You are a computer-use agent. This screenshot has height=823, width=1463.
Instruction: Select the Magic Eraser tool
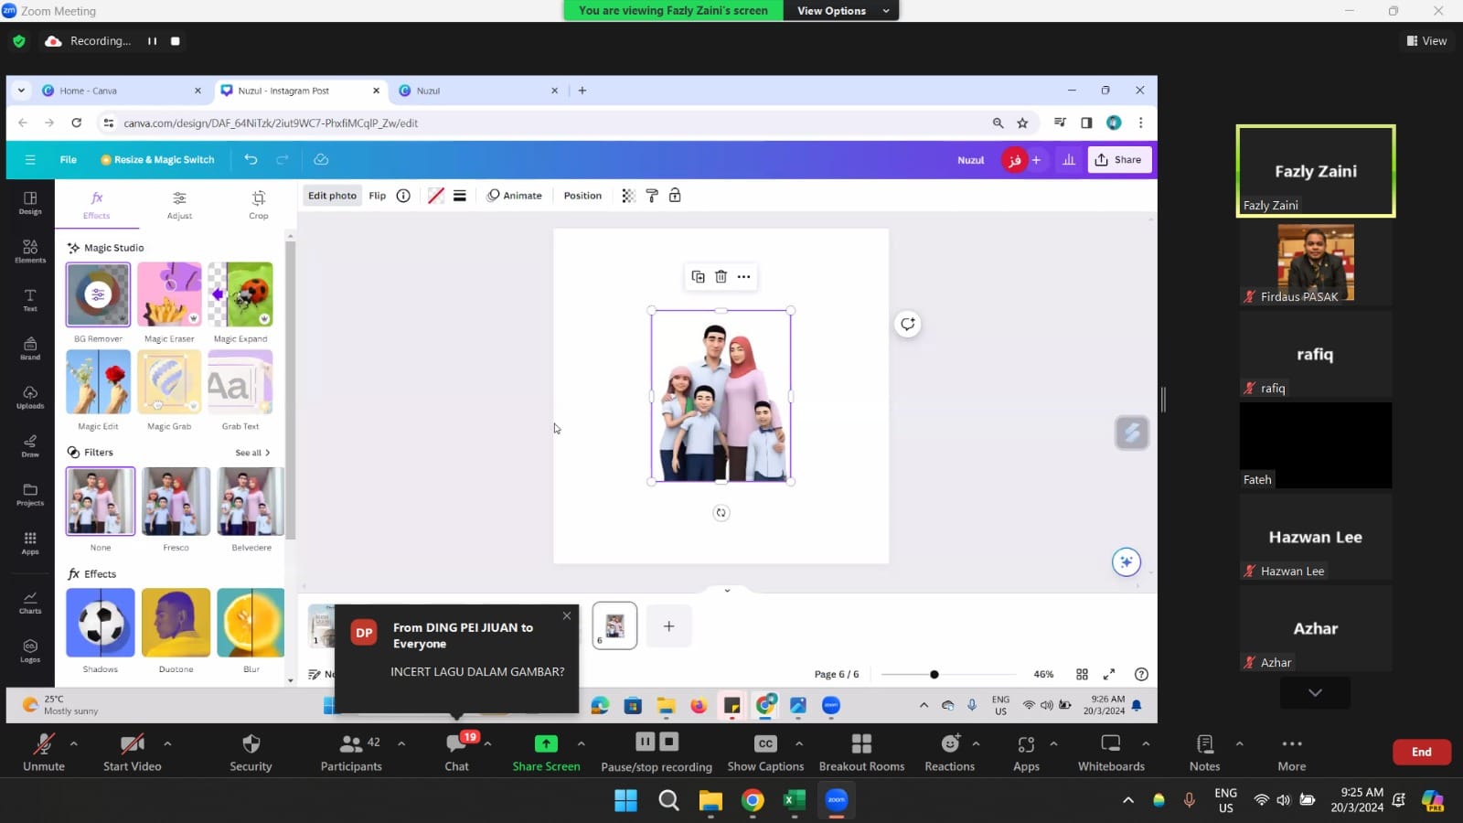tap(169, 294)
